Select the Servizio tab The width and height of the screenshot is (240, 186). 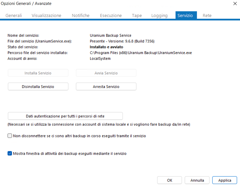[186, 15]
